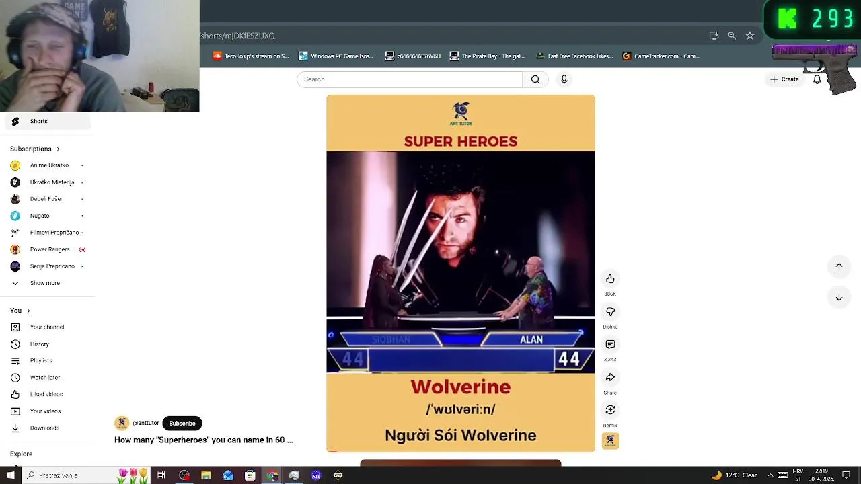Click the short's title text
Viewport: 861px width, 484px height.
[204, 440]
